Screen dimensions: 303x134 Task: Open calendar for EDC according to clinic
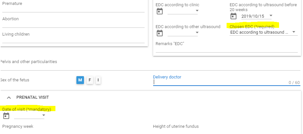pos(160,11)
